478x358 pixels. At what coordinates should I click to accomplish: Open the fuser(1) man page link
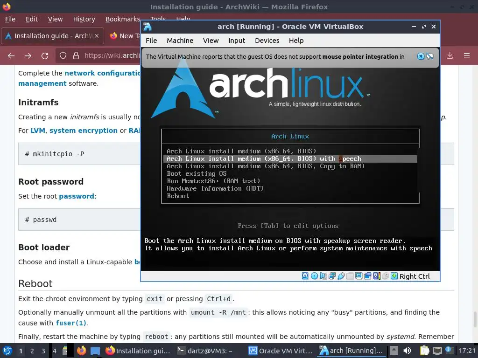pyautogui.click(x=71, y=323)
